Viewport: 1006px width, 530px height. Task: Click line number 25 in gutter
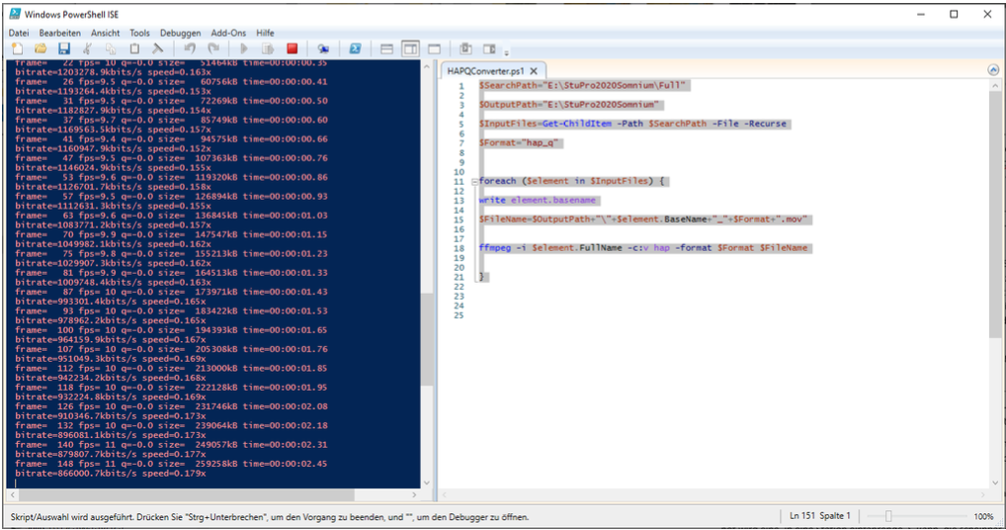point(459,315)
